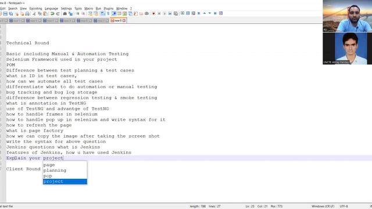Click 'how to refresh the page' line
Screen dimensions: 372x209
click(39, 125)
